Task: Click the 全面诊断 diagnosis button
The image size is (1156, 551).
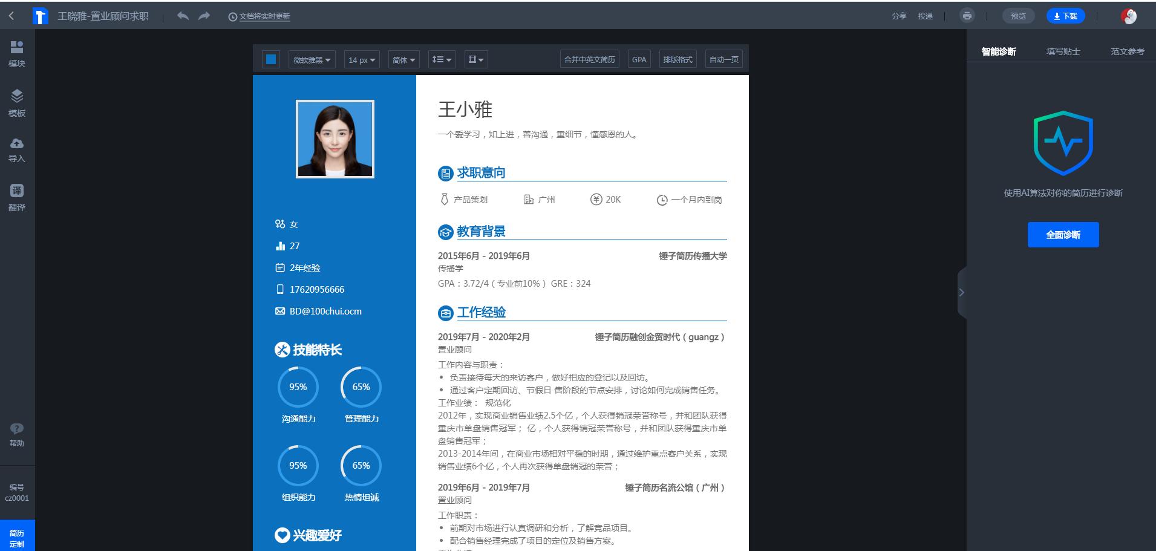Action: pyautogui.click(x=1063, y=234)
